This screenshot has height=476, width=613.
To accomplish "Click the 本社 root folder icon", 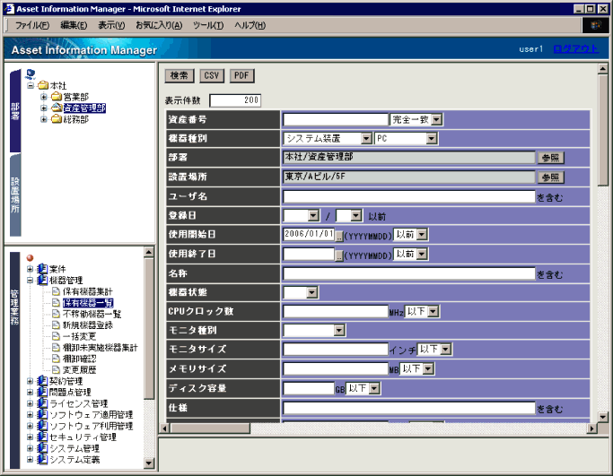I will pos(42,85).
